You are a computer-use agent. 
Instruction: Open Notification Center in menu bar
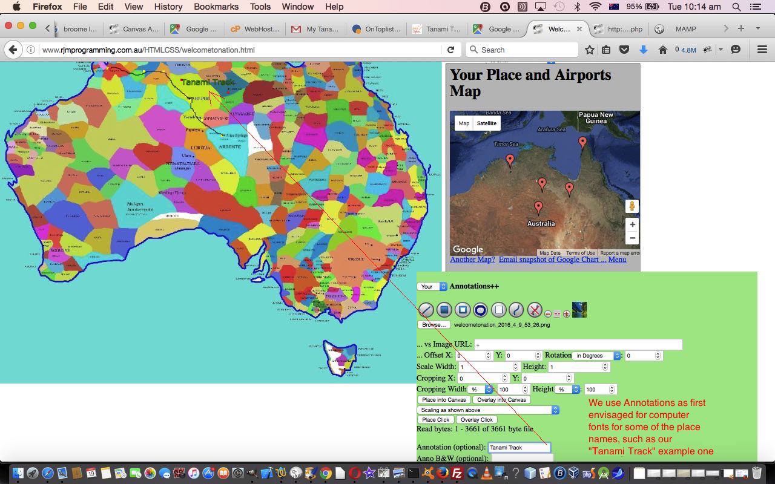click(756, 7)
